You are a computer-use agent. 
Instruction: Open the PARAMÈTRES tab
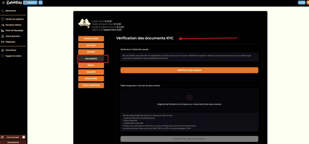tap(91, 78)
